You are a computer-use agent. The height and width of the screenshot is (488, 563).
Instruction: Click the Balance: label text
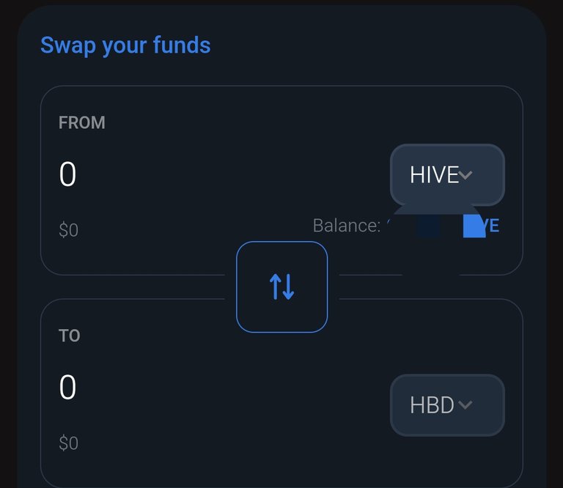tap(347, 226)
